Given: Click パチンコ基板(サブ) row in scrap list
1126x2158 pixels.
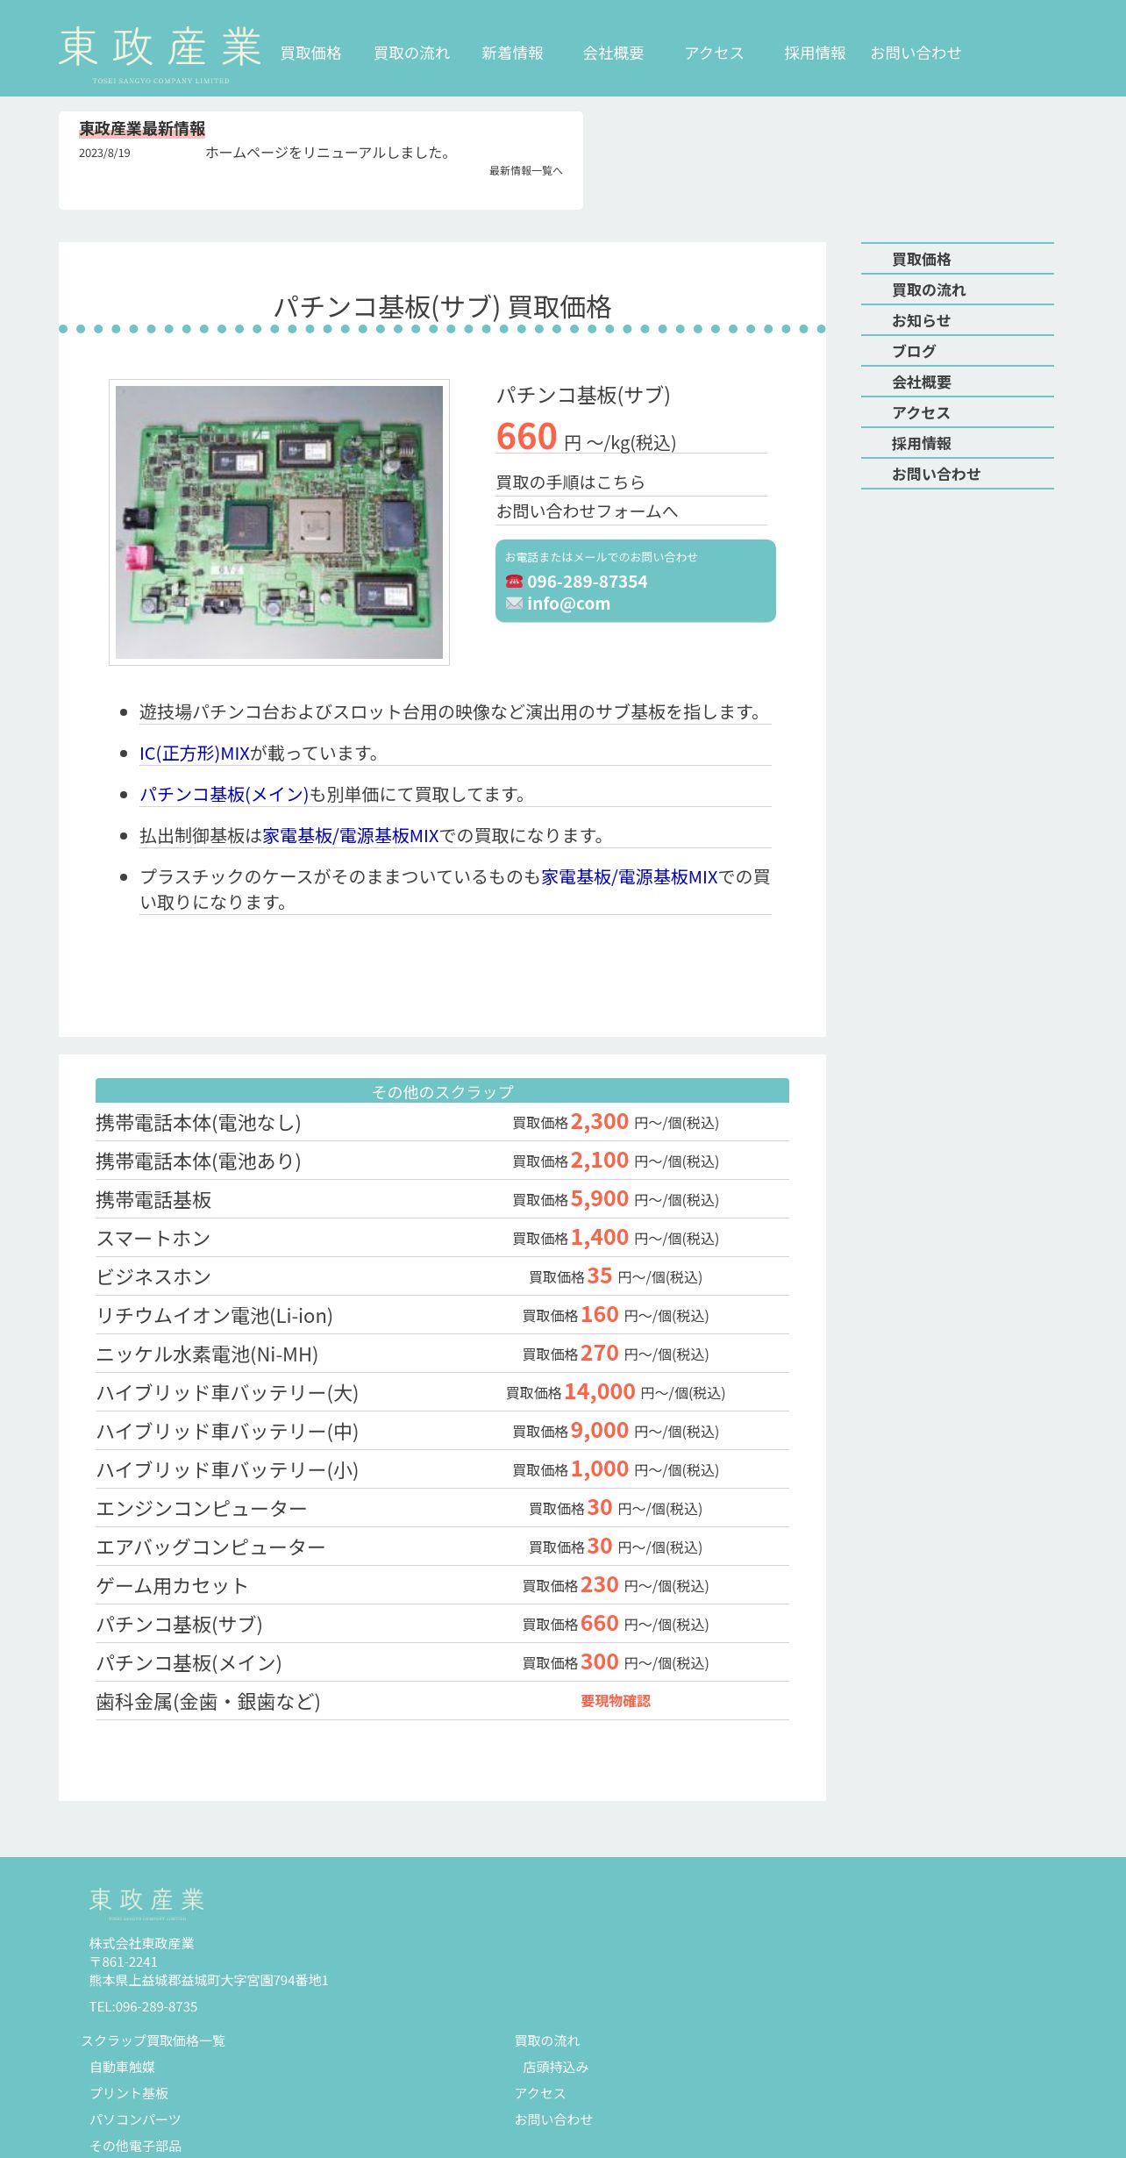Looking at the screenshot, I should (442, 1625).
